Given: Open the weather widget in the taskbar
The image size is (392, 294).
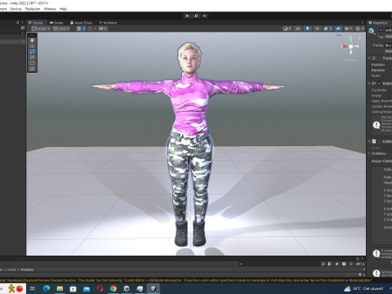Looking at the screenshot, I should tap(363, 288).
